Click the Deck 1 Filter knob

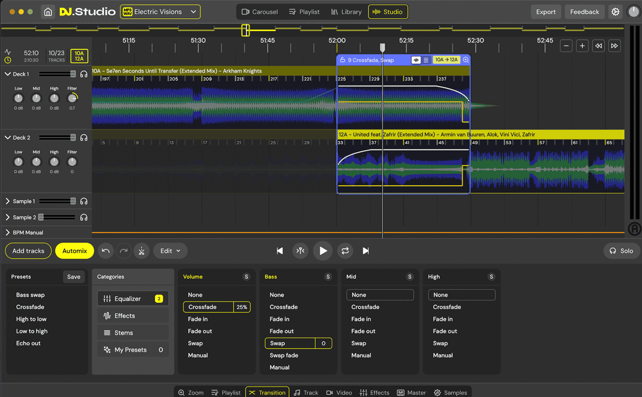point(72,98)
